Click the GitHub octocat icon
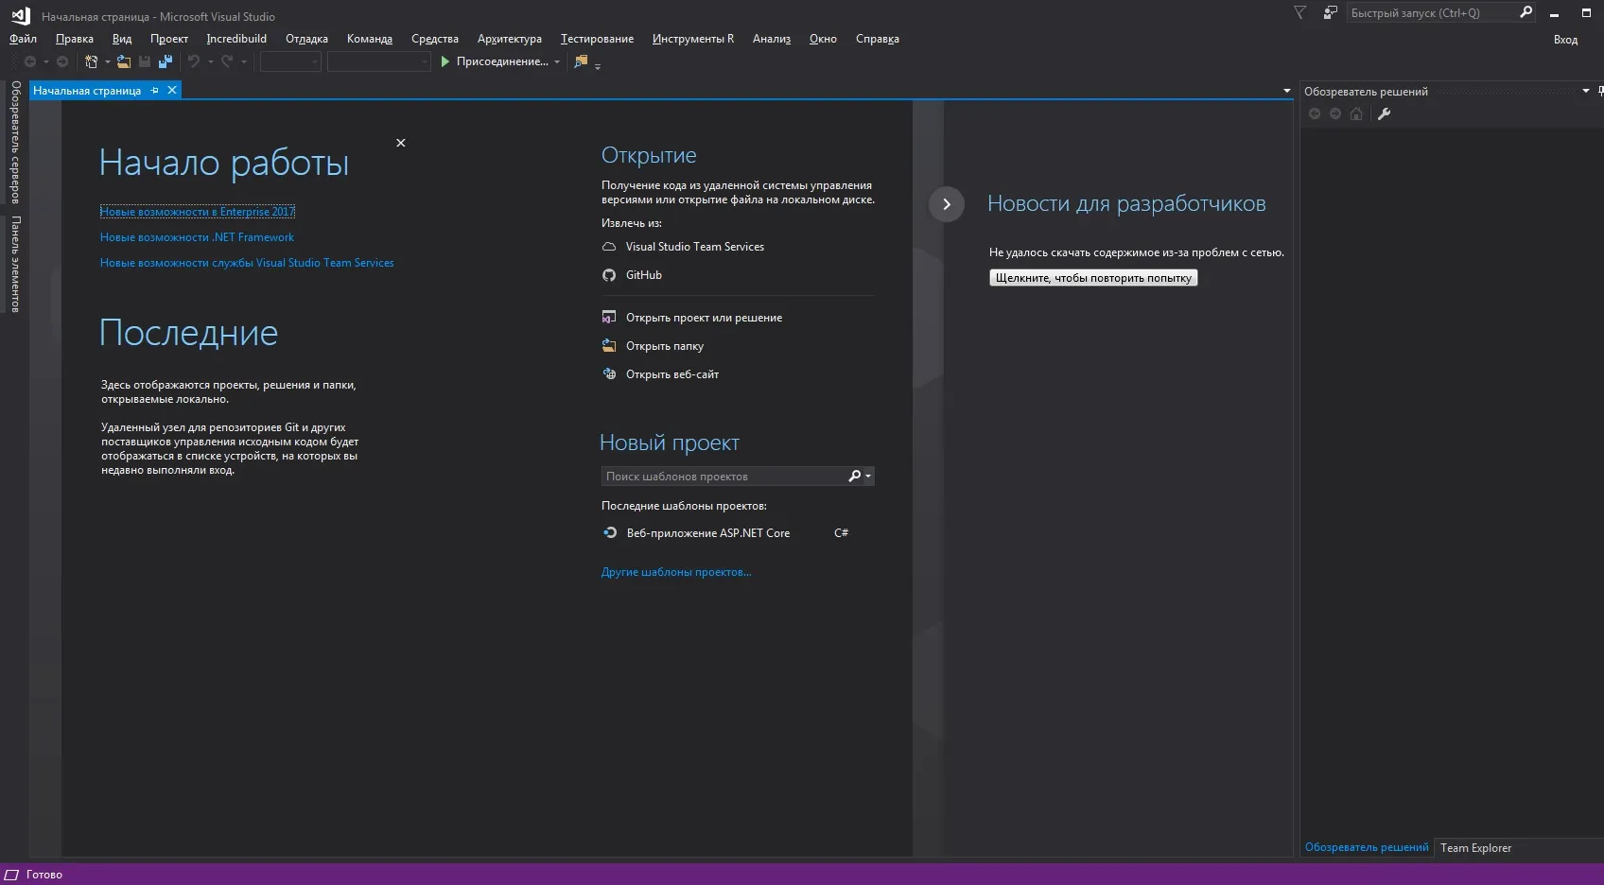The height and width of the screenshot is (885, 1604). [x=609, y=275]
